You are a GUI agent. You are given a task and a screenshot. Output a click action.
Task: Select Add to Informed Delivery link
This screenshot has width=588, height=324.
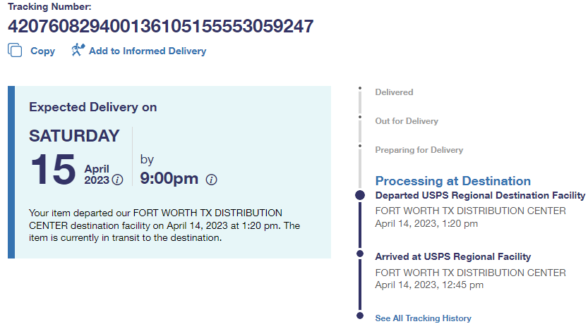tap(147, 51)
